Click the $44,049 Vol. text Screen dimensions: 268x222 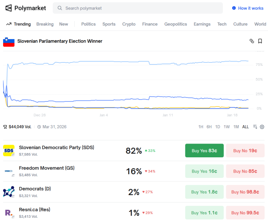click(x=20, y=127)
